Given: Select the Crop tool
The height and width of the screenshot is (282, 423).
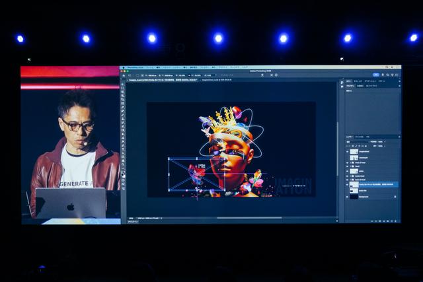Looking at the screenshot, I should (123, 100).
